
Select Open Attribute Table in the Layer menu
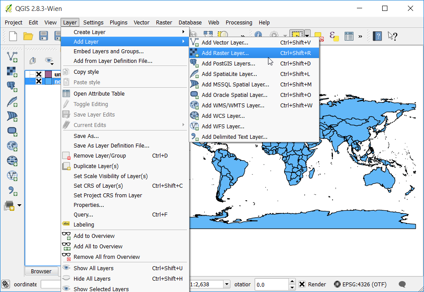tap(125, 94)
